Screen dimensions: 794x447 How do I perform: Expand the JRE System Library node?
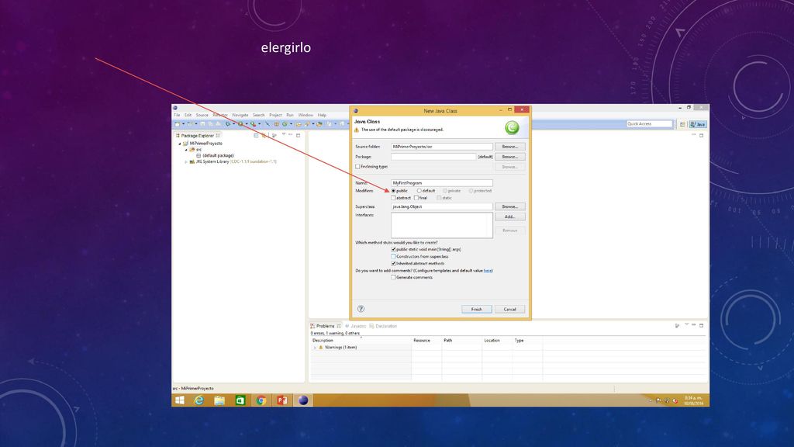(x=186, y=161)
